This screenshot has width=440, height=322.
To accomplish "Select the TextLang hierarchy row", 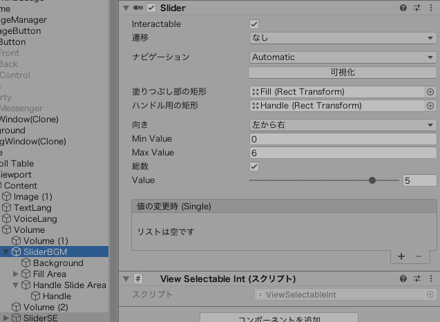I will pyautogui.click(x=54, y=207).
